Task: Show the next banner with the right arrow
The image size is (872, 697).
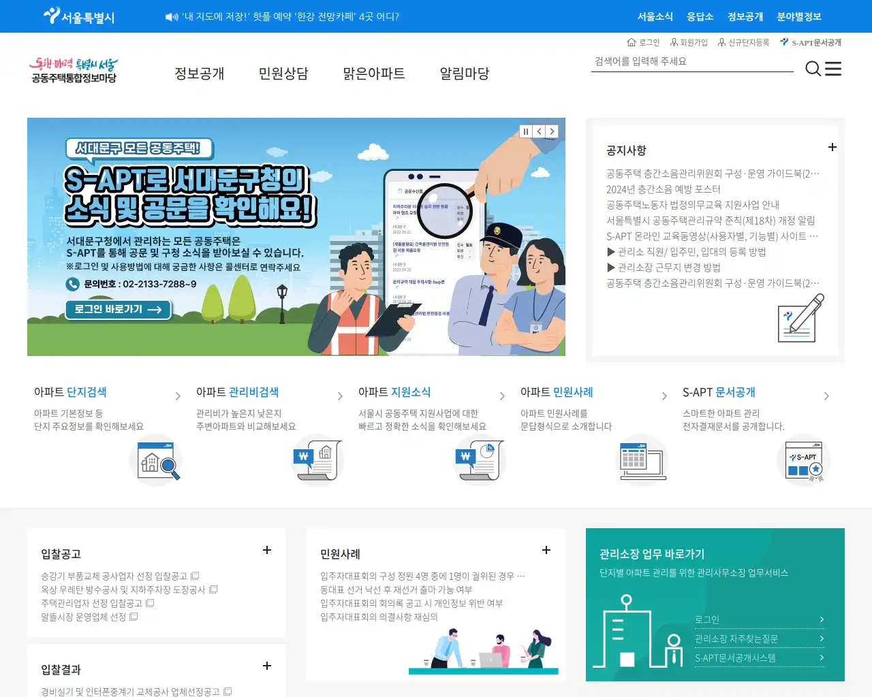Action: coord(552,131)
